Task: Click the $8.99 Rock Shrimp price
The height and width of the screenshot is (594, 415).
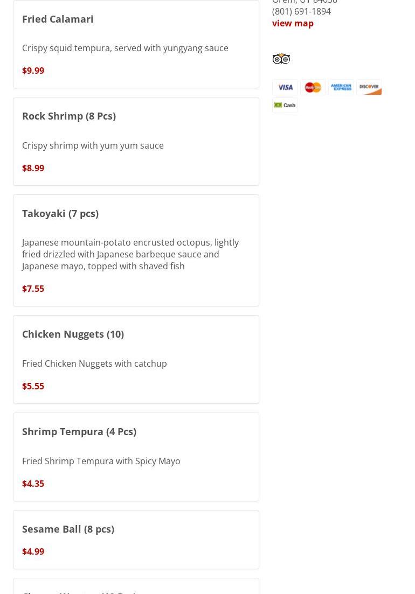Action: (x=33, y=168)
